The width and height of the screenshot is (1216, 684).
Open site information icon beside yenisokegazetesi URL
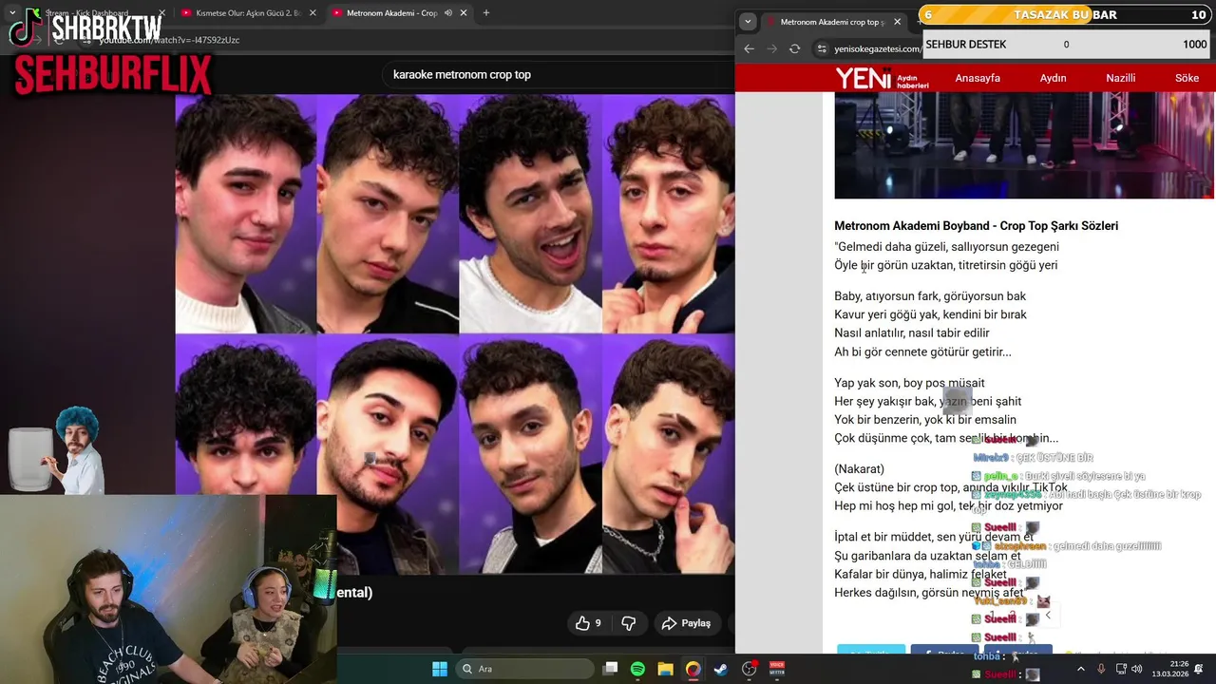822,48
